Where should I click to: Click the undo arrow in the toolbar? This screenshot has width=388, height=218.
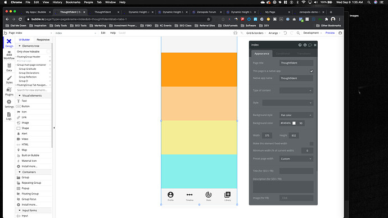click(285, 33)
